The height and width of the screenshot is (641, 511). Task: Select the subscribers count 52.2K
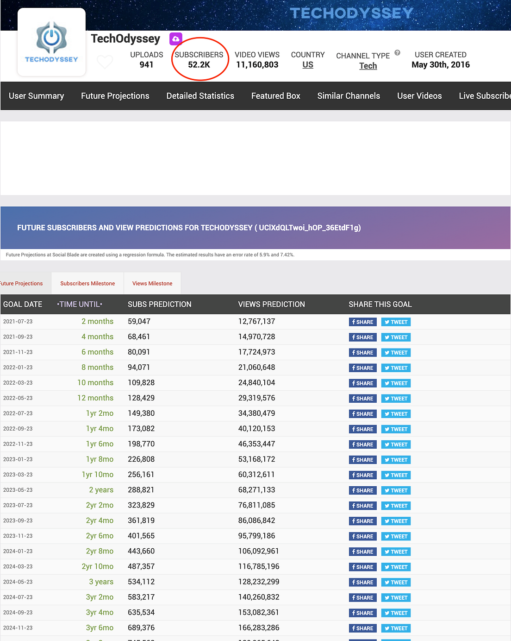click(199, 65)
